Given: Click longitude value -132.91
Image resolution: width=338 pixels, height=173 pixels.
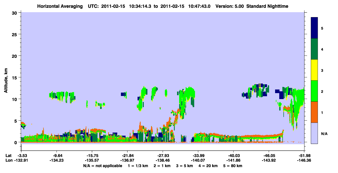Looking at the screenshot, I should tap(21, 160).
